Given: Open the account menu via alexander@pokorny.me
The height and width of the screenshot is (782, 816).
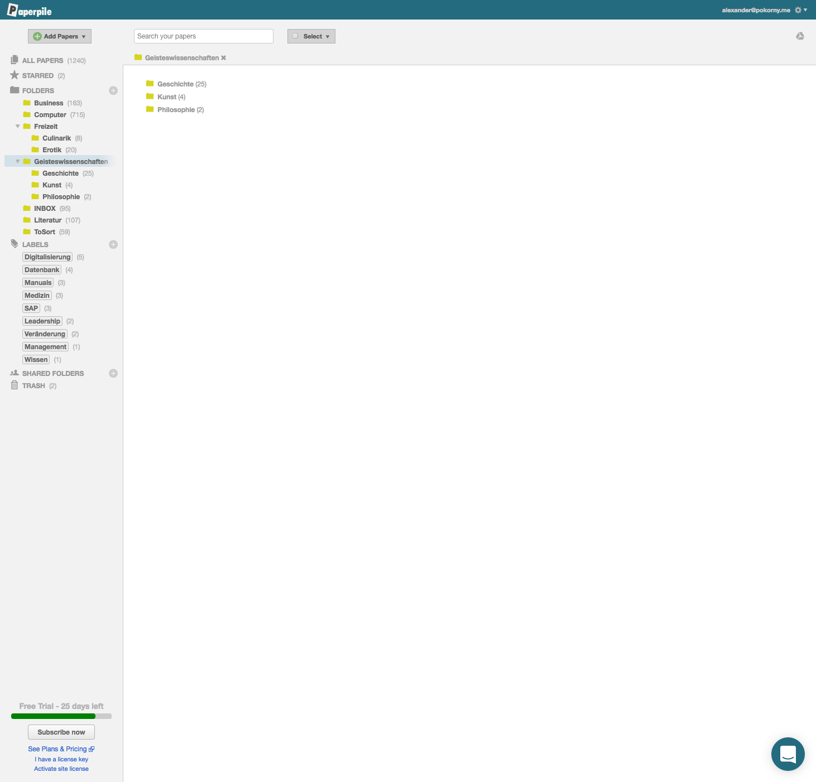Looking at the screenshot, I should pos(756,10).
